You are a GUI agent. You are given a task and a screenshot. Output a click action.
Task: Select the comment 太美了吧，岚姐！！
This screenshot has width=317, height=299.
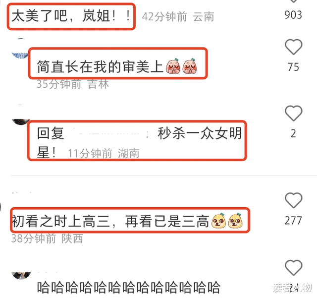[x=71, y=16]
